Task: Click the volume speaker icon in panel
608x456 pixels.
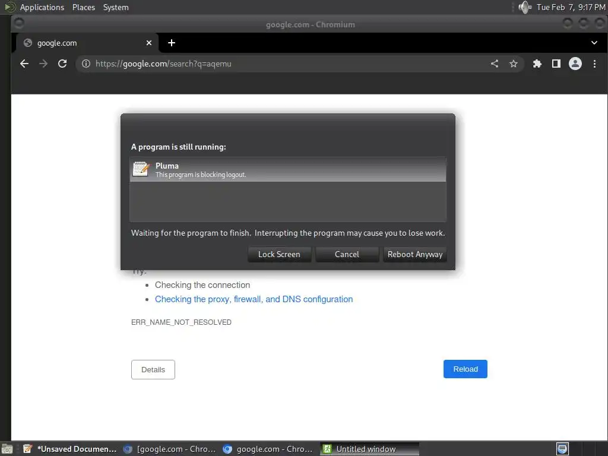Action: click(x=525, y=7)
